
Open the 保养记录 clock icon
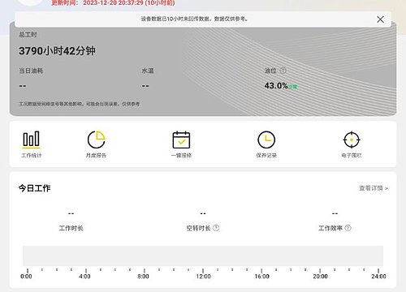click(266, 140)
